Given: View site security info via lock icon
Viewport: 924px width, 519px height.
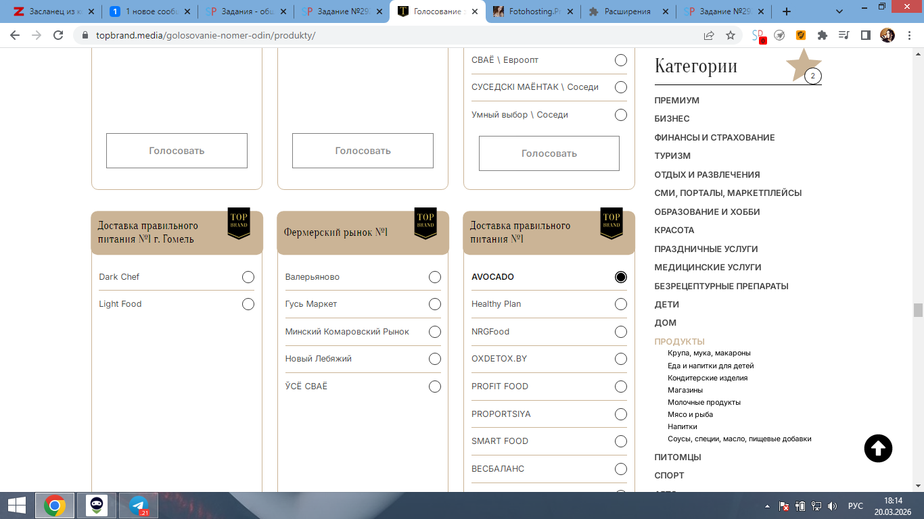Looking at the screenshot, I should 85,35.
